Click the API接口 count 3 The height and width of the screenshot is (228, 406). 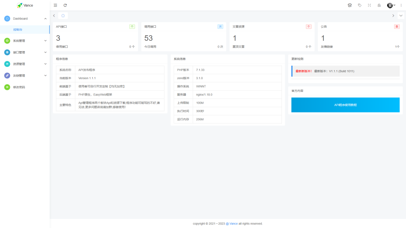point(58,38)
